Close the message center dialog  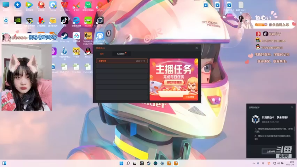[197, 48]
